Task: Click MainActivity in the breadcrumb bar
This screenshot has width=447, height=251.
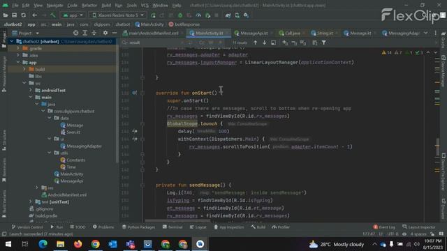Action: [x=149, y=24]
